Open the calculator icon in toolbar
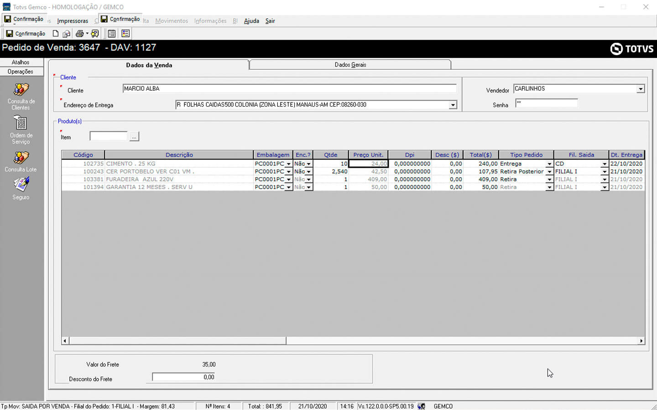The width and height of the screenshot is (657, 410). (111, 34)
